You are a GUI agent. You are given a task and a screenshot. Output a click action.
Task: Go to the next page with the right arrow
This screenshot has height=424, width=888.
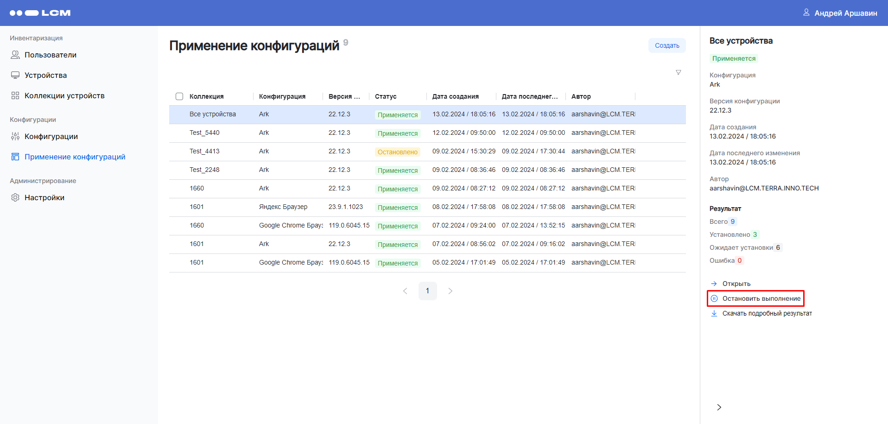tap(450, 291)
